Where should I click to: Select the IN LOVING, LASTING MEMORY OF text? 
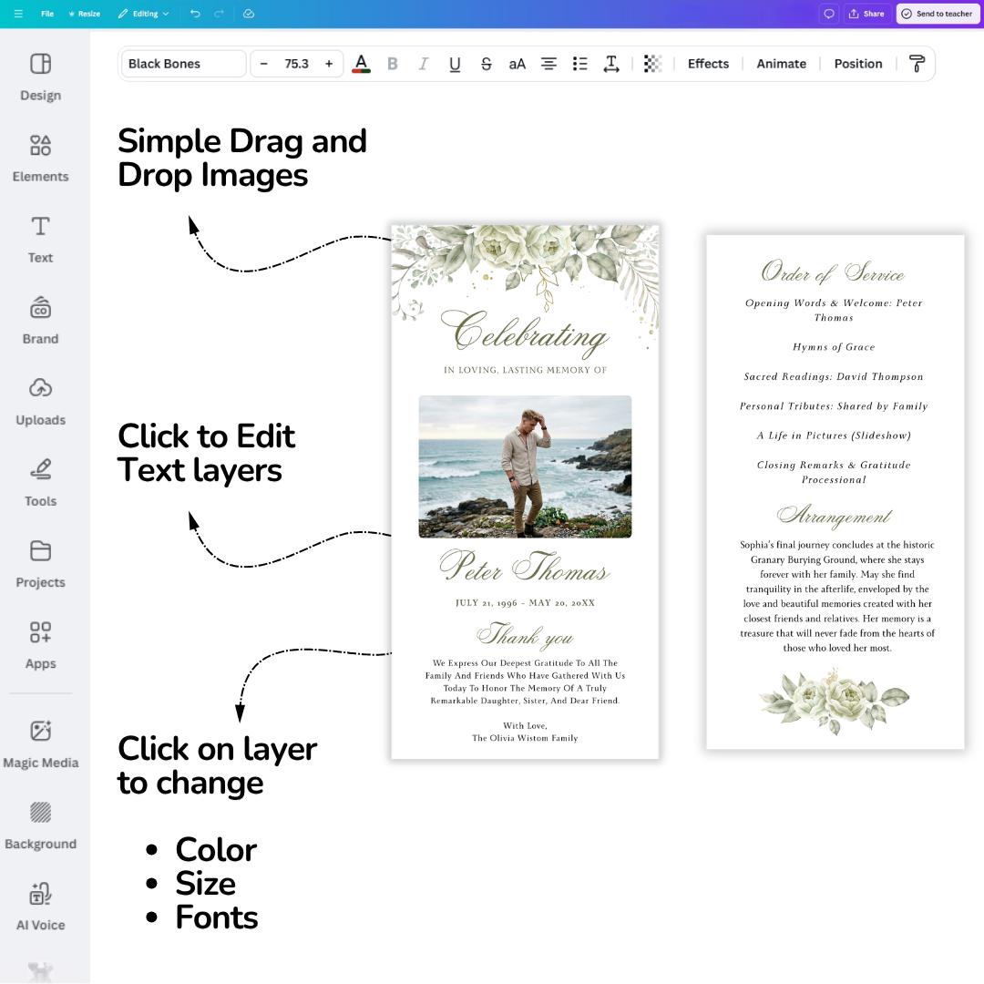tap(526, 370)
